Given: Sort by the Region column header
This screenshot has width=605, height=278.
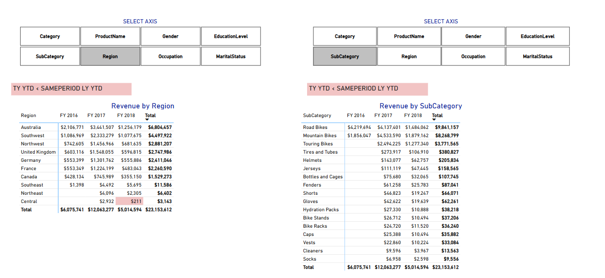Looking at the screenshot, I should click(x=28, y=115).
